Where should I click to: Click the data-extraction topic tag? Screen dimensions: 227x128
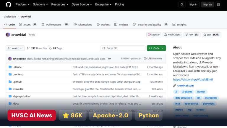tap(184, 98)
